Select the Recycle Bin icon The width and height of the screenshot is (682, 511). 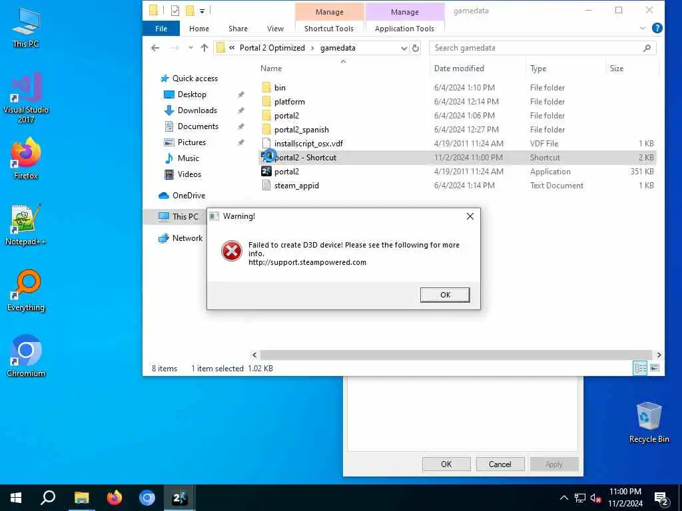click(649, 423)
